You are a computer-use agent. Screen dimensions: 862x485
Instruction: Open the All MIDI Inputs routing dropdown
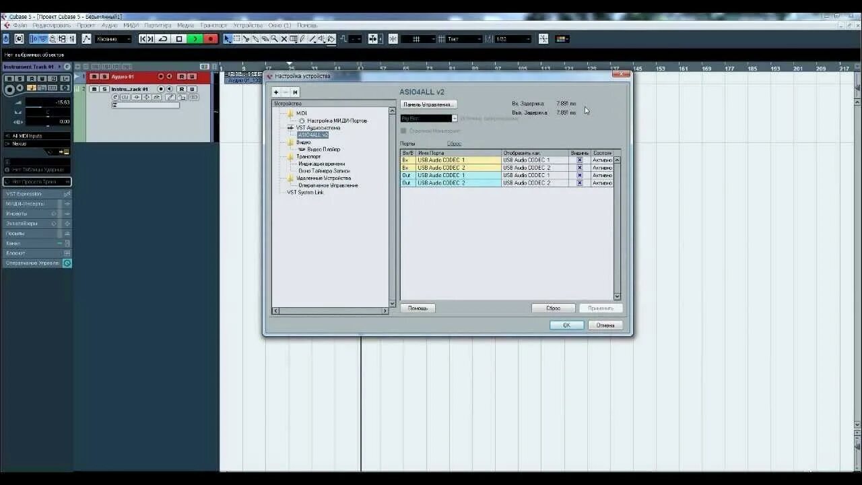tap(36, 136)
